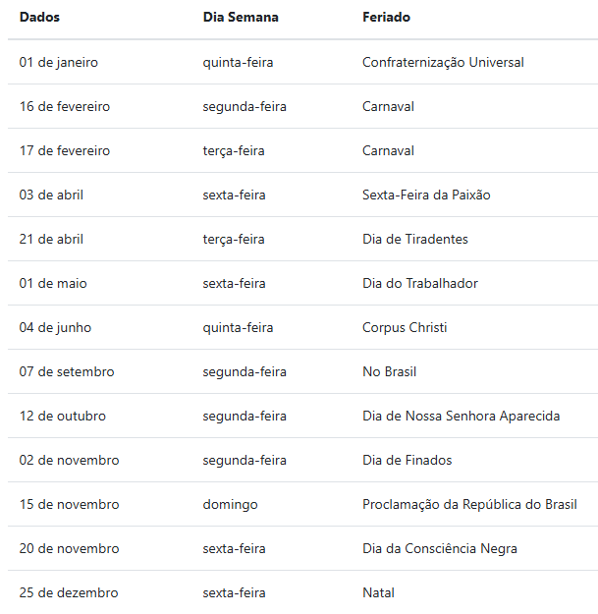
Task: Click the domingo weekday cell
Action: (231, 504)
